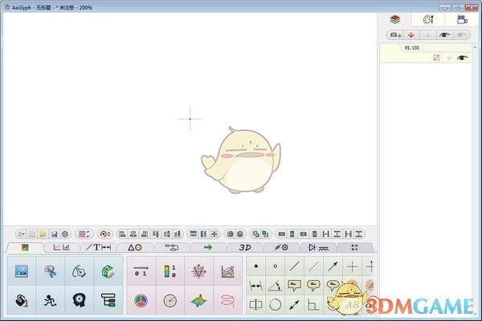Hide all layers with faded eye button
Viewport: 482px width, 321px height.
click(461, 35)
